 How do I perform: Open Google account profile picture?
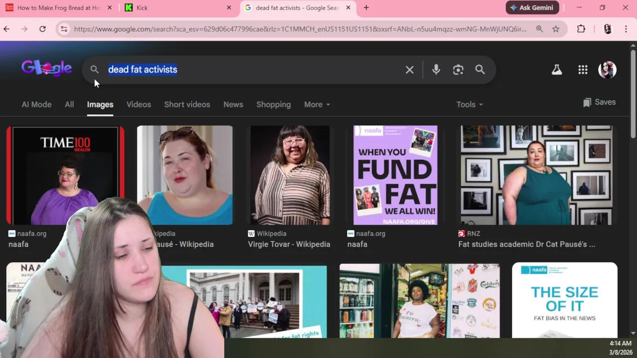607,70
